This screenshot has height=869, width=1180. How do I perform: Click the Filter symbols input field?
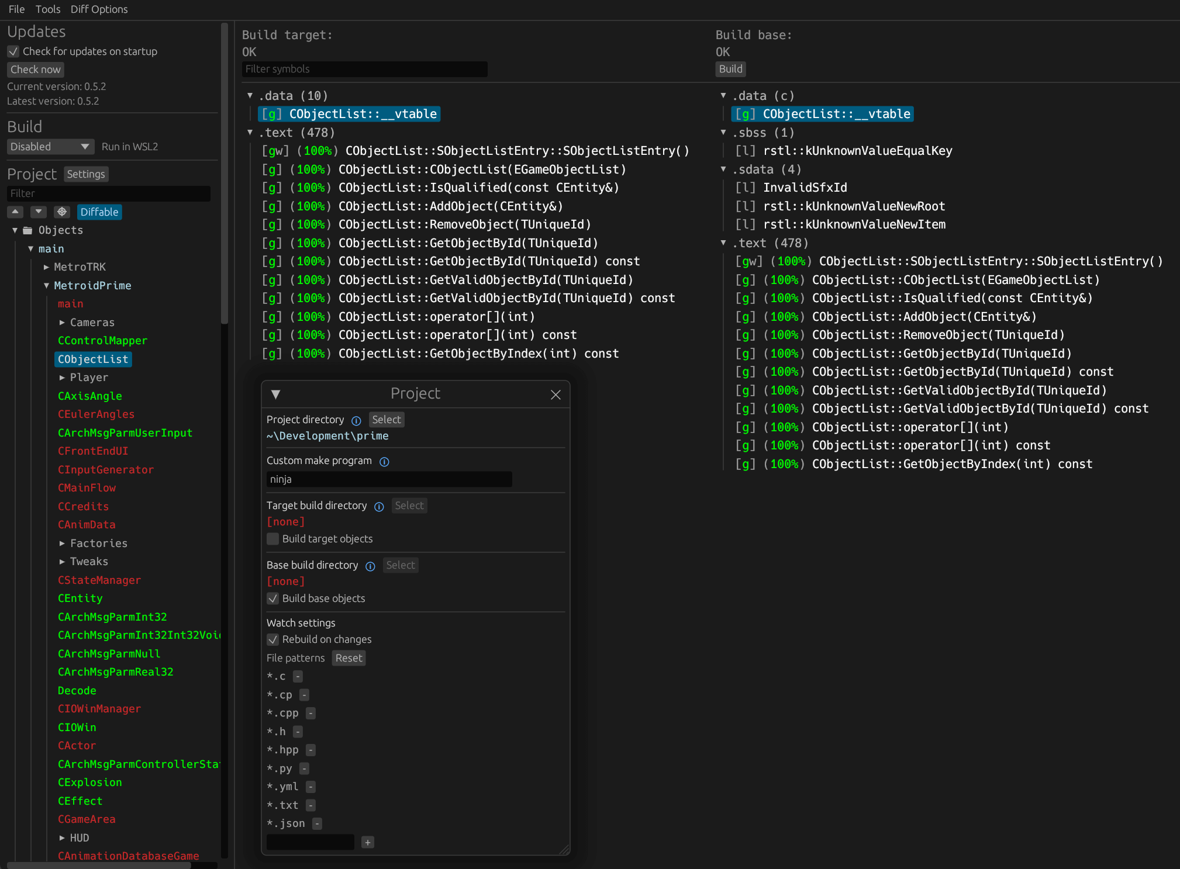[364, 69]
